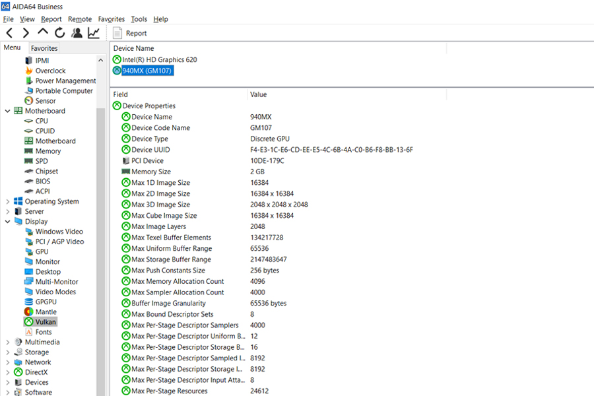Open the Fonts item
Viewport: 594px width, 396px height.
[x=43, y=332]
